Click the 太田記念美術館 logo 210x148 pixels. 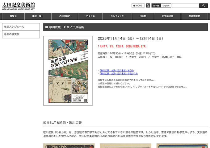[x=19, y=6]
